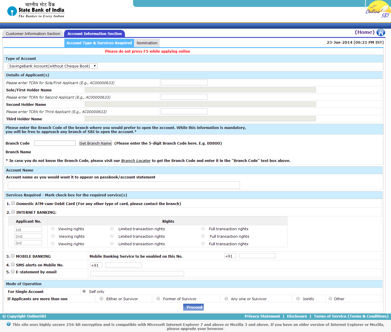Viewport: 391px width, 332px height.
Task: Click the Account Name text field
Action: pos(124,185)
